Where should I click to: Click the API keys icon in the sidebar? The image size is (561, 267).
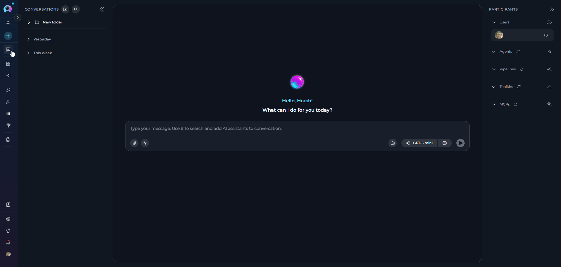click(x=8, y=90)
